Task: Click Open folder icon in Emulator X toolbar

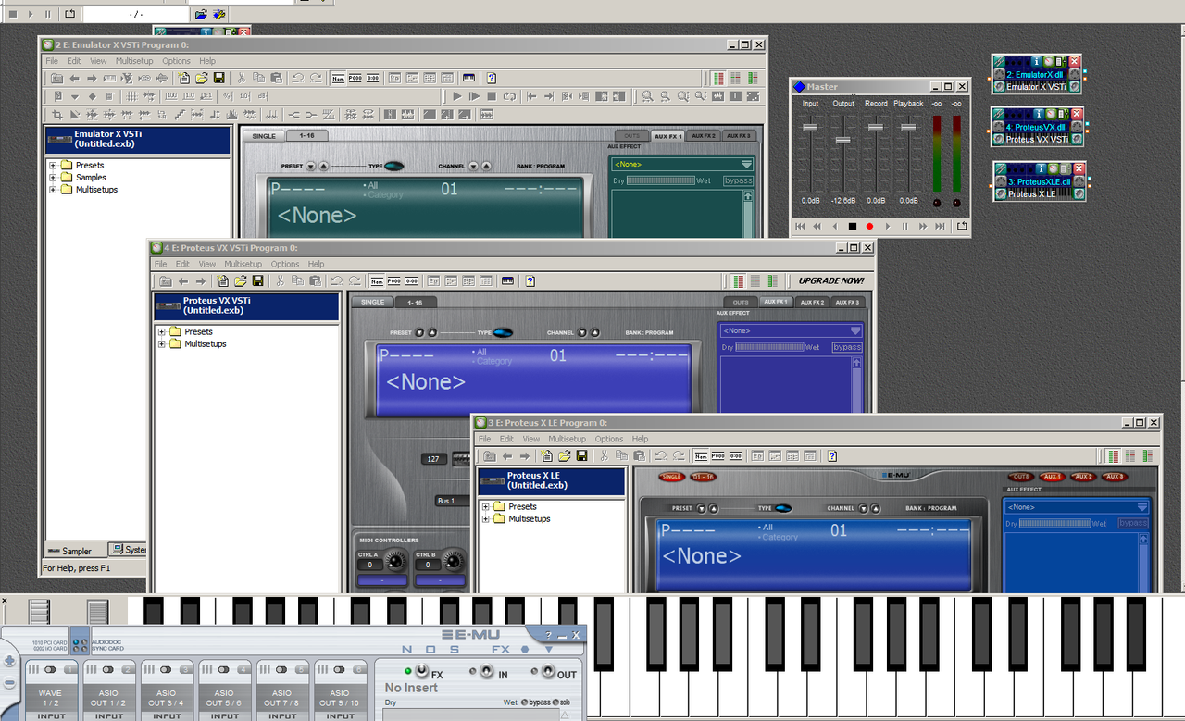Action: click(201, 78)
